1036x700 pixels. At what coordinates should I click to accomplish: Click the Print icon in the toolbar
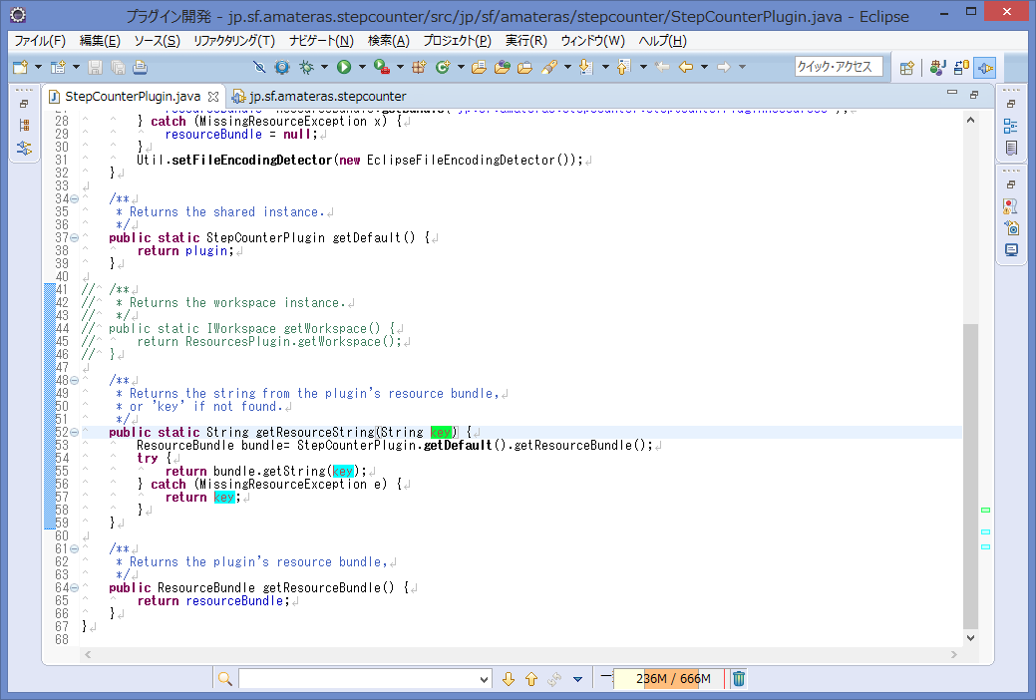139,67
